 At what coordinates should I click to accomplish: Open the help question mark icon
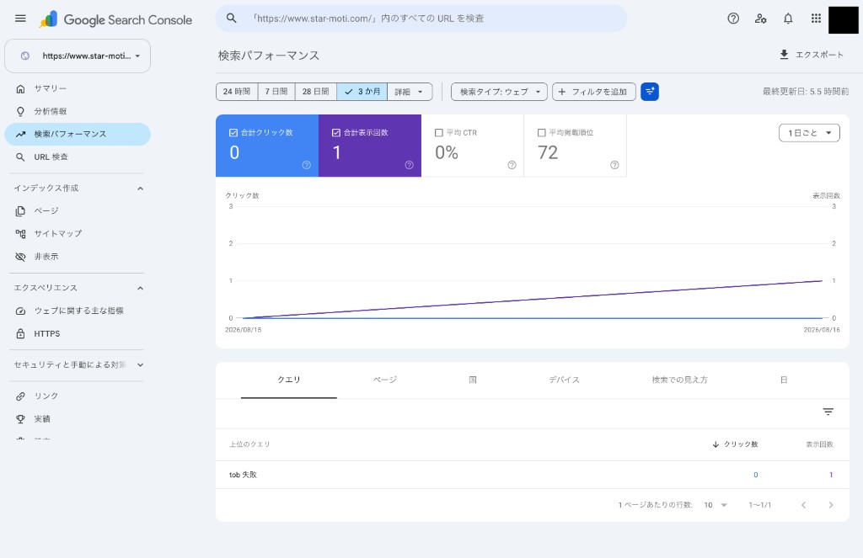(733, 19)
